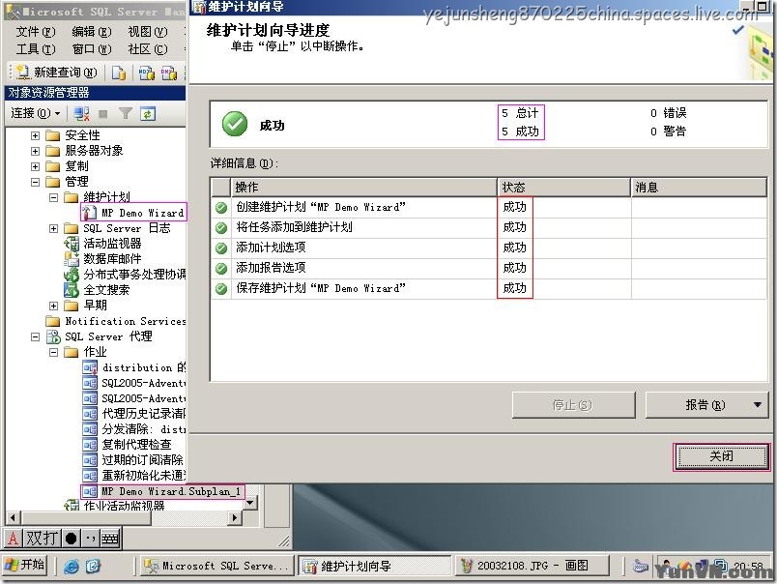Select the MP Demo Wizard.Subplan_1 job
This screenshot has width=777, height=584.
tap(171, 491)
